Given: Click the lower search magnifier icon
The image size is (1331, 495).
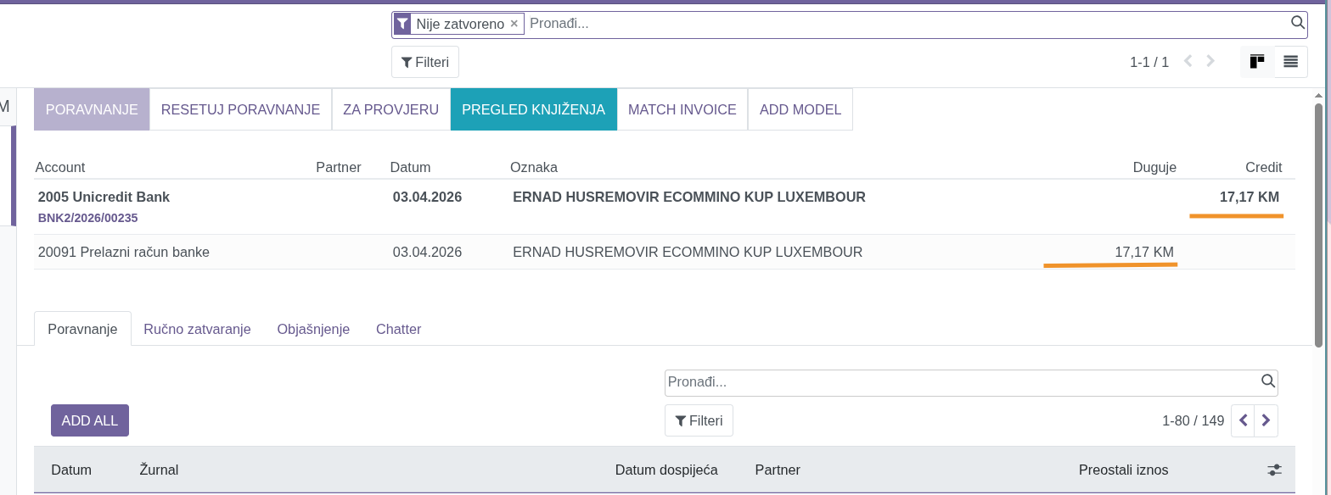Looking at the screenshot, I should click(x=1267, y=381).
